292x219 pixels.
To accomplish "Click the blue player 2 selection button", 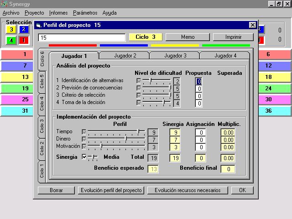I will pyautogui.click(x=24, y=30).
